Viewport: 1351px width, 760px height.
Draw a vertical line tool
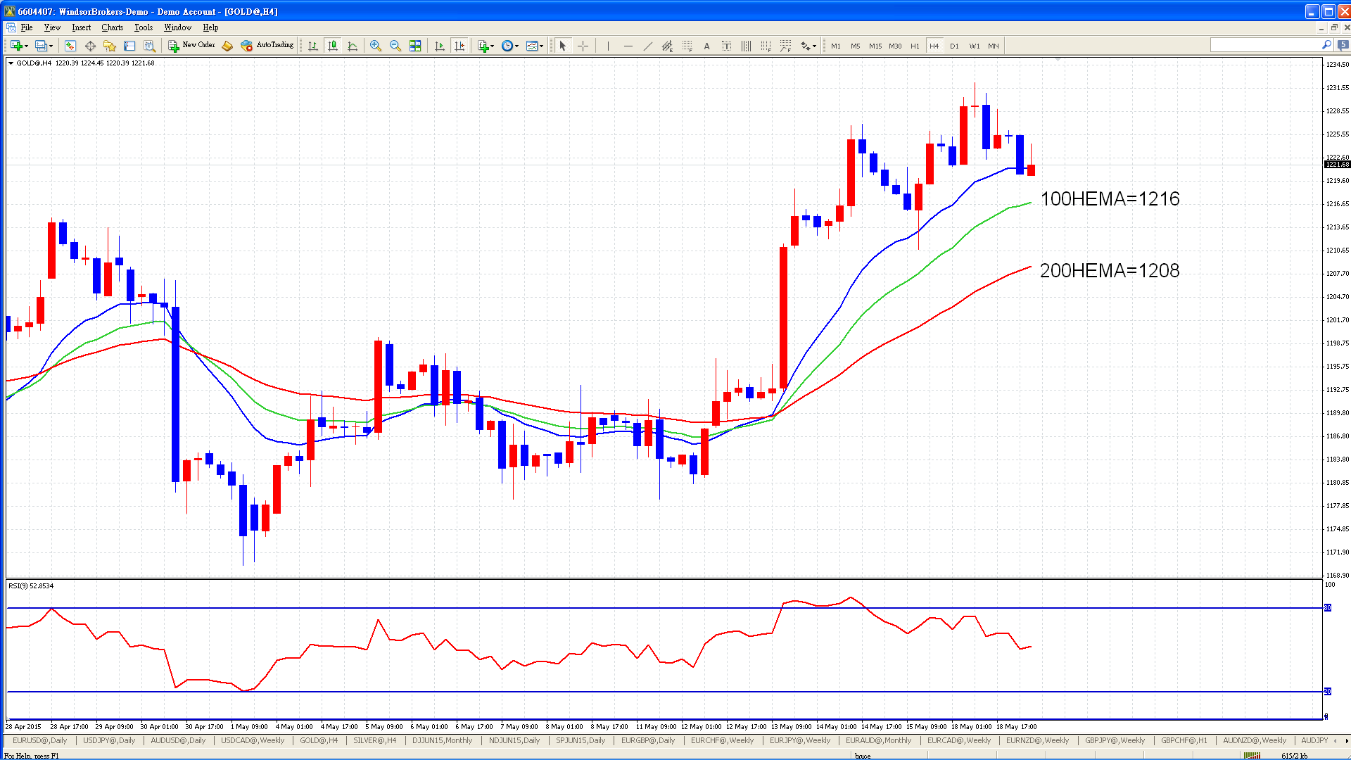[608, 46]
